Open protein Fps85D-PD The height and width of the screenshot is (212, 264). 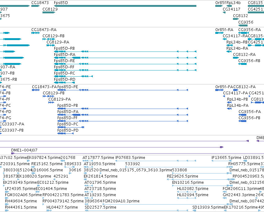click(x=68, y=130)
